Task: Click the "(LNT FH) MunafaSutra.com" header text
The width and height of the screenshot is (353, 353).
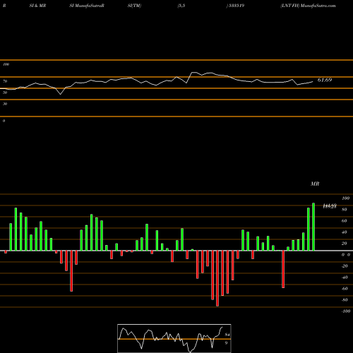Action: [x=308, y=6]
